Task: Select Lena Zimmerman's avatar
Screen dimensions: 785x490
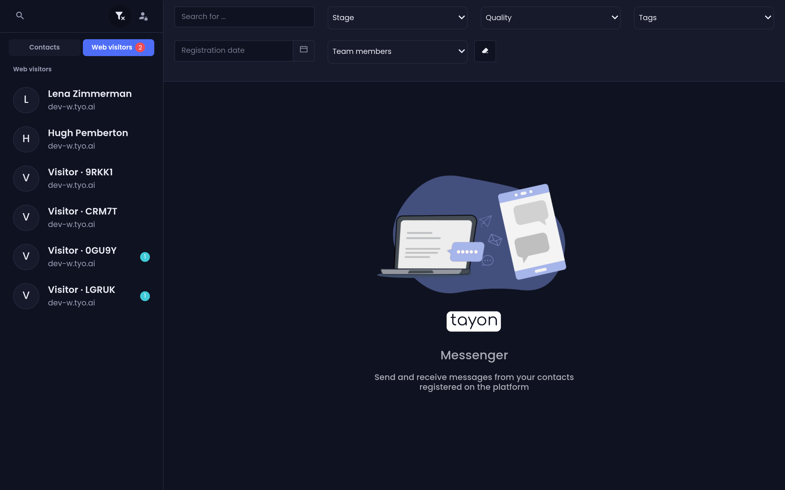Action: pyautogui.click(x=26, y=100)
